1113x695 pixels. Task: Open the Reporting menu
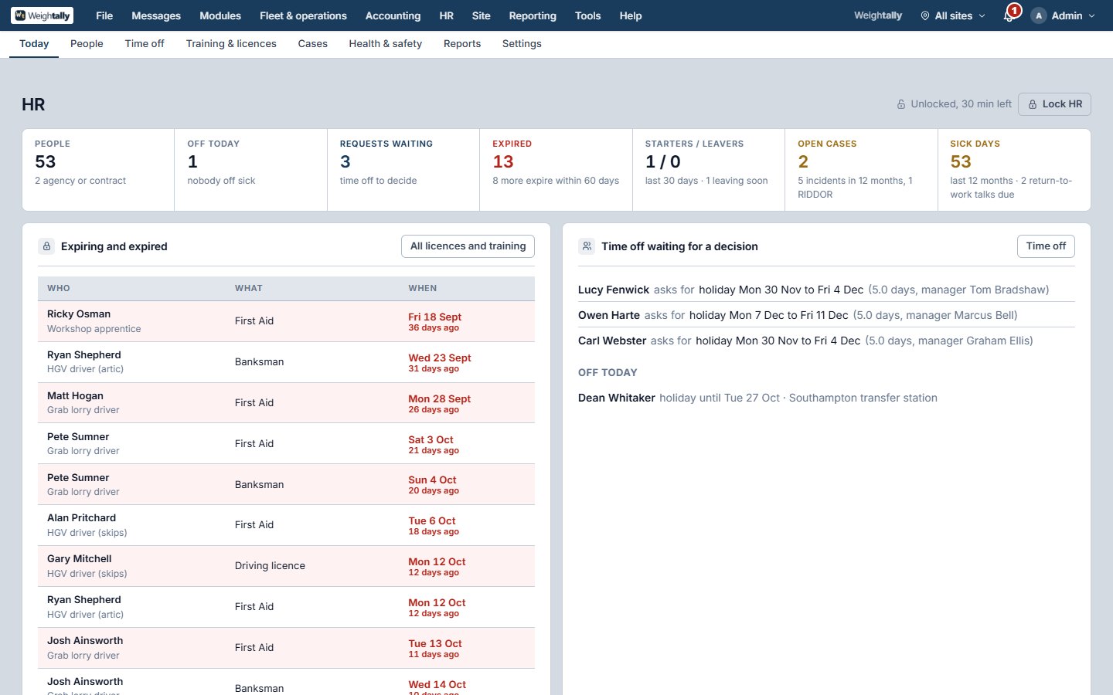point(533,15)
